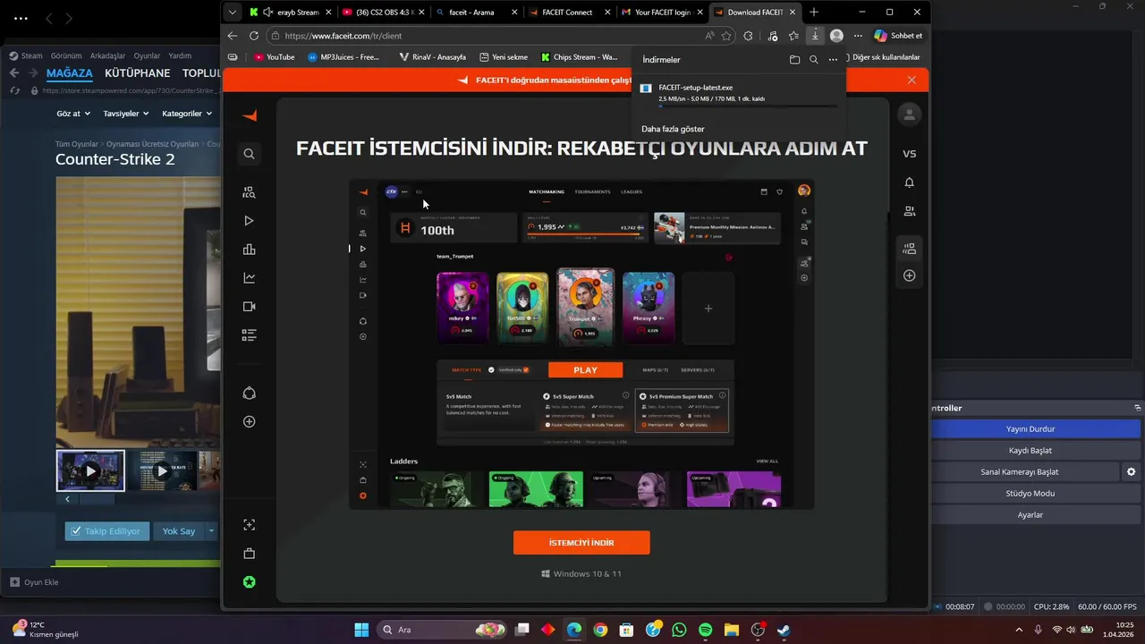The image size is (1145, 644).
Task: Click the FACEIT-setup-latest.exe download progress bar
Action: pyautogui.click(x=748, y=106)
